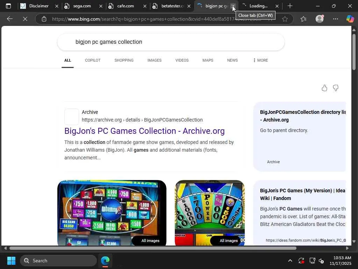Add this page to favorites star
Image resolution: width=358 pixels, height=269 pixels.
point(285,19)
